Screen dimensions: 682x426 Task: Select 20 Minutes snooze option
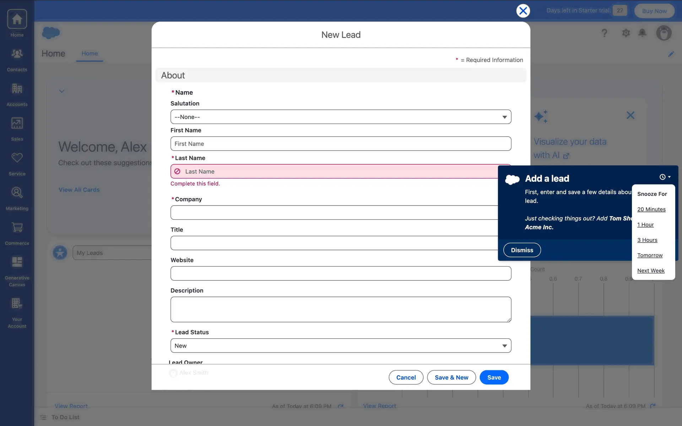(x=651, y=209)
